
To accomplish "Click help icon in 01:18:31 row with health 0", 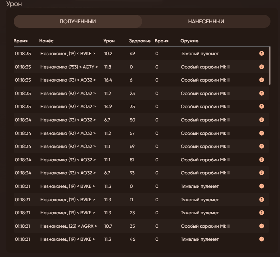I will [x=262, y=186].
